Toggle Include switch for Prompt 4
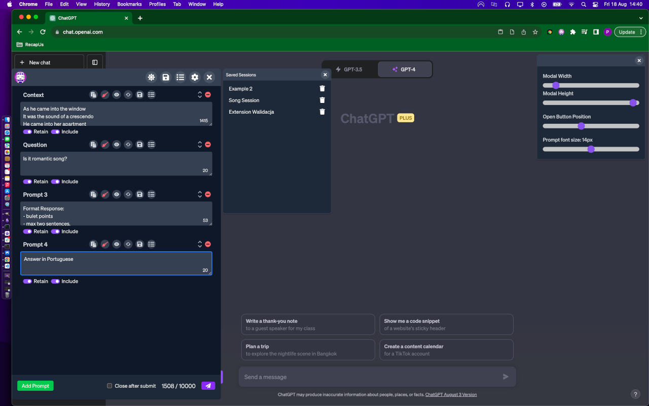Image resolution: width=649 pixels, height=406 pixels. coord(55,281)
